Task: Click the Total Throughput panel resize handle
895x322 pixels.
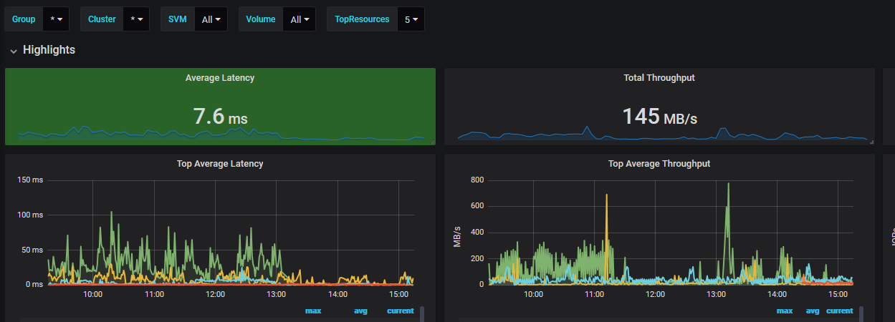Action: pos(871,142)
